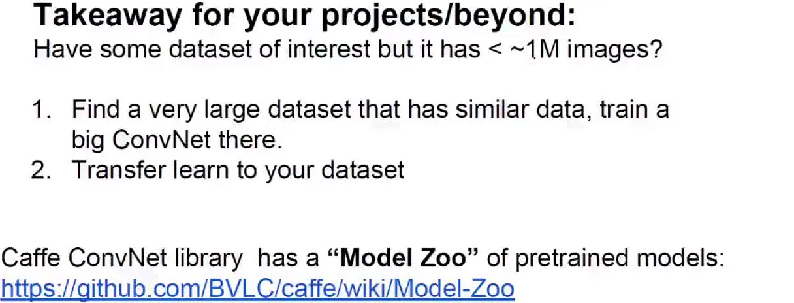
Task: Open the github.com/BVLC/caffe Model-Zoo link
Action: tap(258, 289)
